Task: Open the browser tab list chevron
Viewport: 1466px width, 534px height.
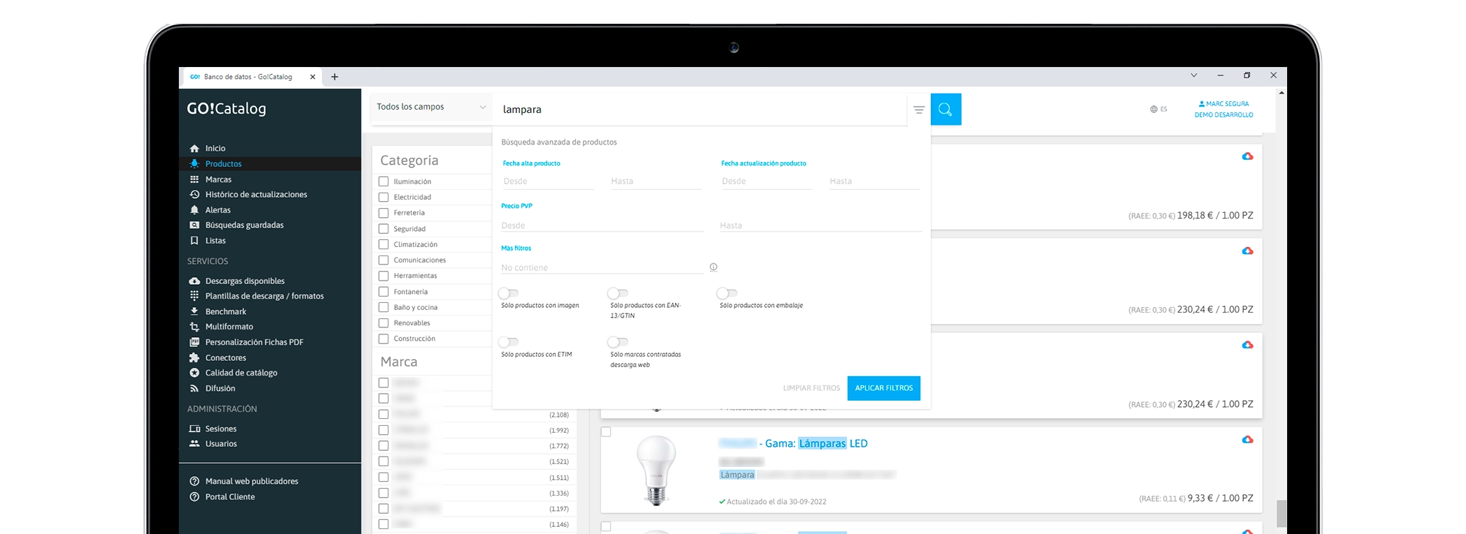Action: point(1194,75)
